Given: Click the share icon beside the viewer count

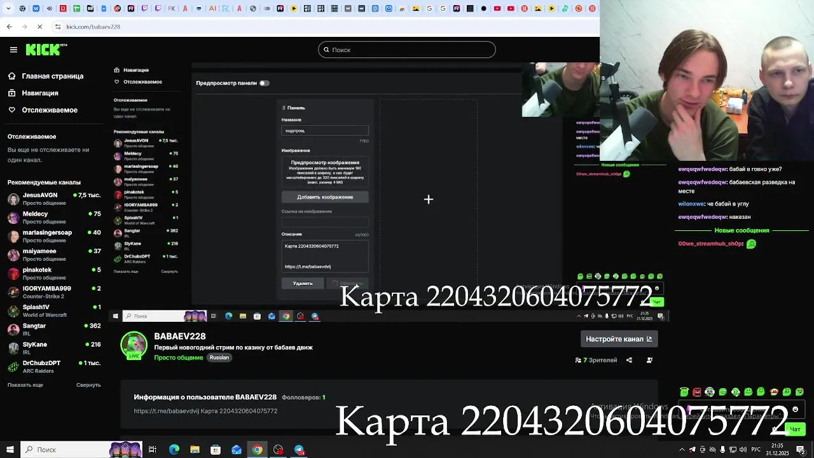Looking at the screenshot, I should coord(629,360).
